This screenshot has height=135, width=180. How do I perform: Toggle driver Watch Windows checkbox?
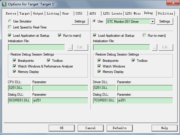coord(99,66)
